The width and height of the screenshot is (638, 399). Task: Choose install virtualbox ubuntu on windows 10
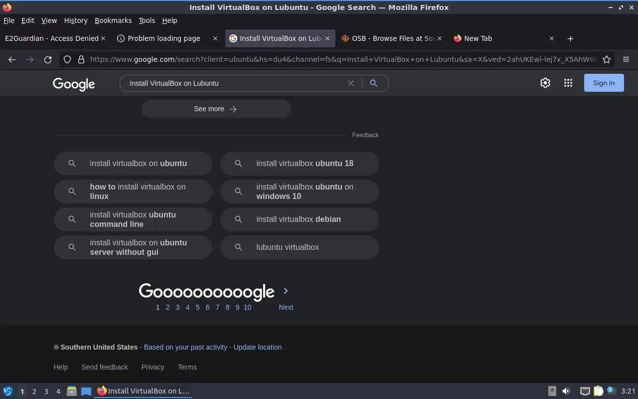click(x=300, y=192)
